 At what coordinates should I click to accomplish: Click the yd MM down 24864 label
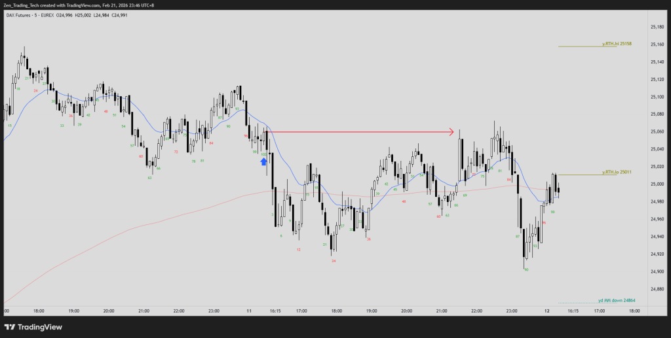pyautogui.click(x=618, y=299)
